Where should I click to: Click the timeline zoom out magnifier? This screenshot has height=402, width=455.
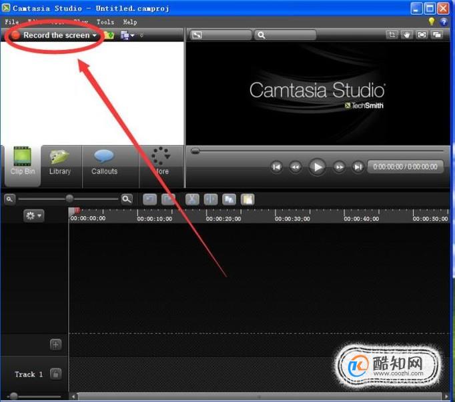pyautogui.click(x=9, y=199)
